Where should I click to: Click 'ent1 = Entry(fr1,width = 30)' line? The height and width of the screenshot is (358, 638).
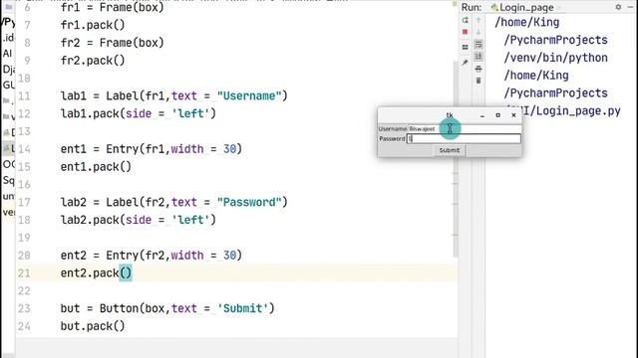(152, 149)
